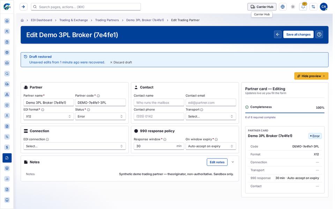Open the EDI format dropdown showing X12
This screenshot has height=209, width=335.
click(49, 116)
